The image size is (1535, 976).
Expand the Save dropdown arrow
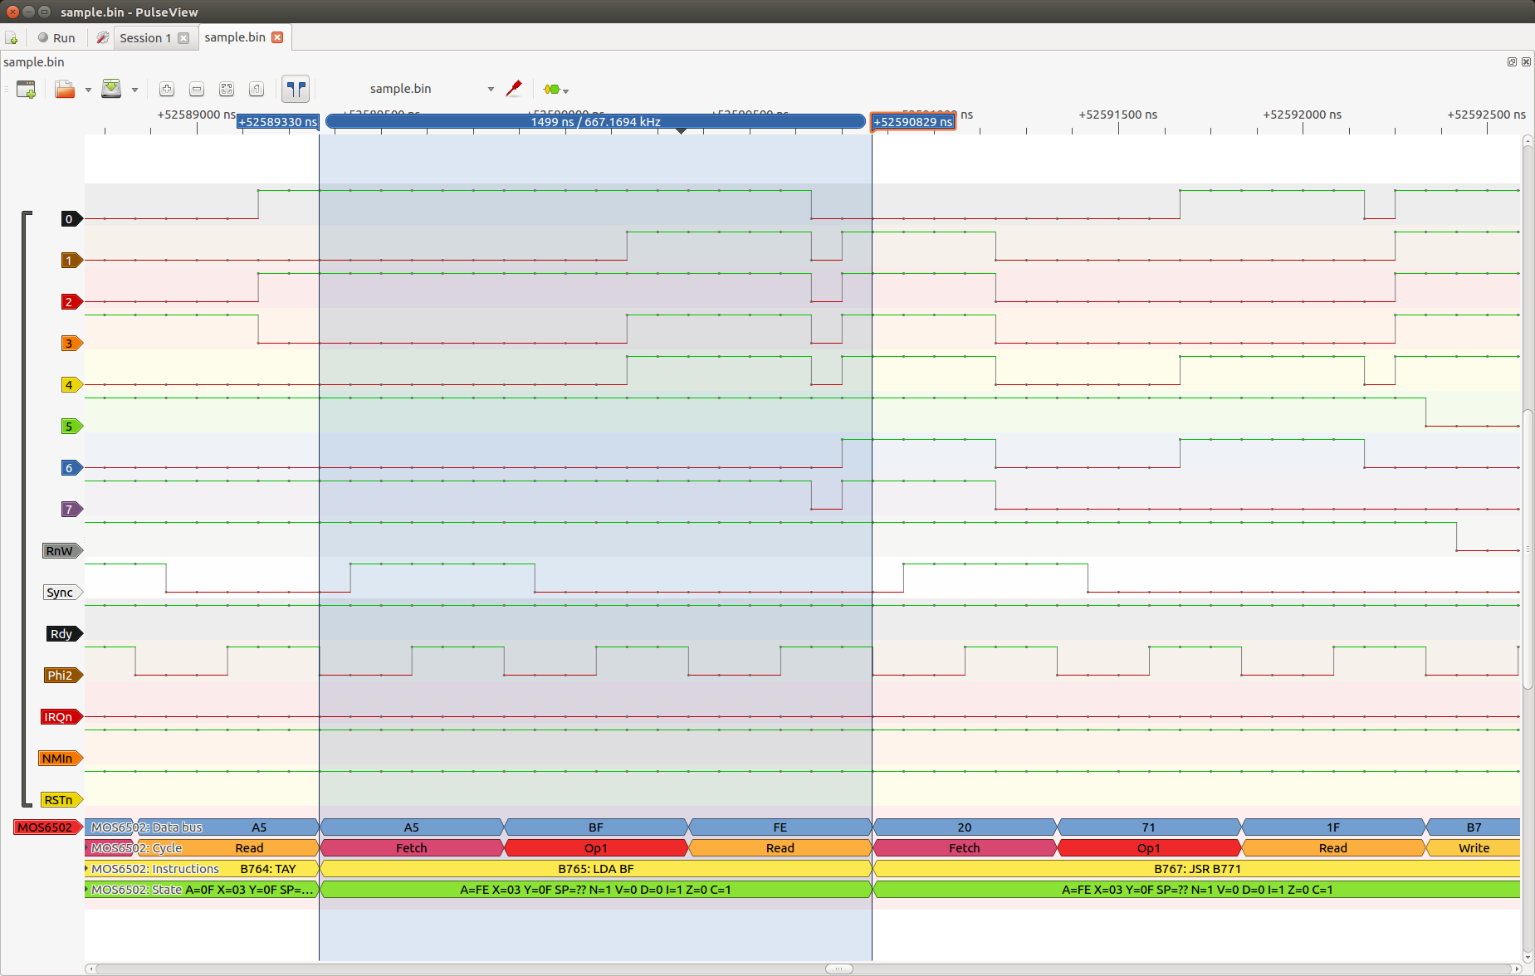coord(134,90)
